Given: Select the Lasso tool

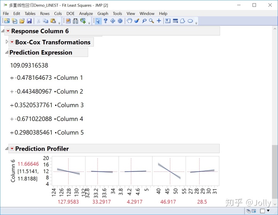Looking at the screenshot, I should click(144, 21).
